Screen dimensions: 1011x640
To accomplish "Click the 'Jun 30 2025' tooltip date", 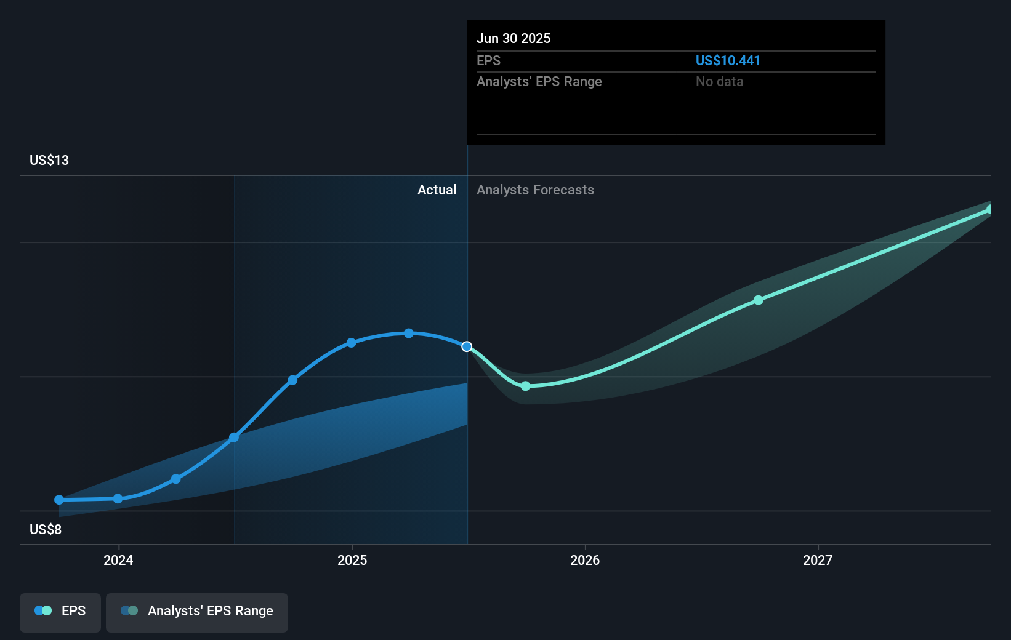I will click(514, 38).
